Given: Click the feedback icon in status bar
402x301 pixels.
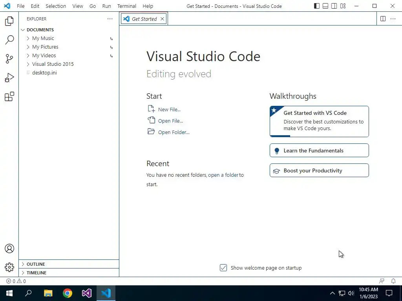Looking at the screenshot, I should [382, 281].
